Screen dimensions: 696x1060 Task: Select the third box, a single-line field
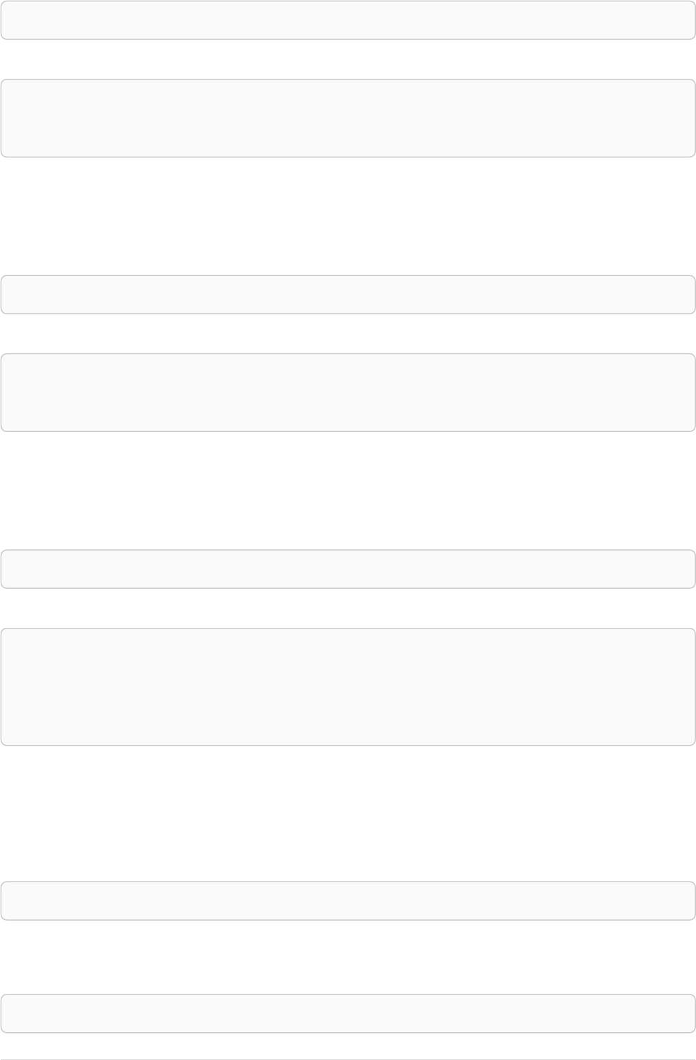[348, 294]
